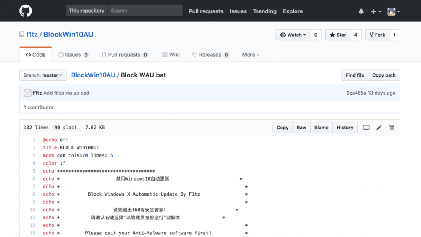421x237 pixels.
Task: View Raw file
Action: pos(301,128)
